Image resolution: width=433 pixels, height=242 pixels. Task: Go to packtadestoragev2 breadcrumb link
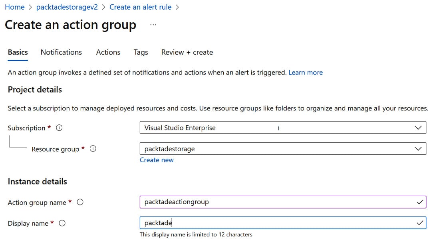tap(67, 7)
